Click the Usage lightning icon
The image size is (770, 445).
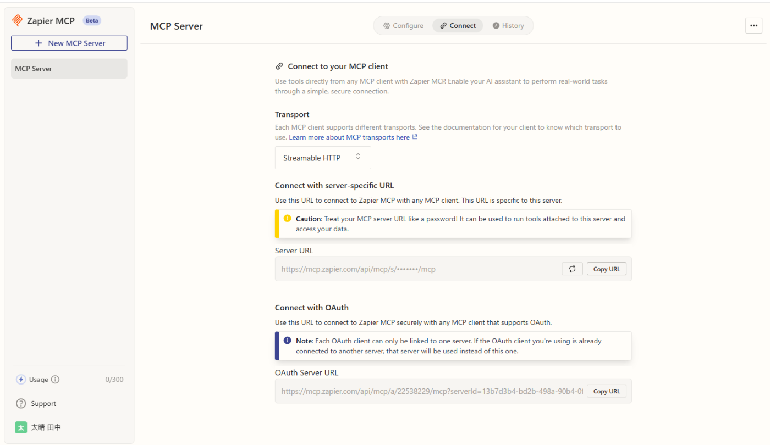click(21, 380)
